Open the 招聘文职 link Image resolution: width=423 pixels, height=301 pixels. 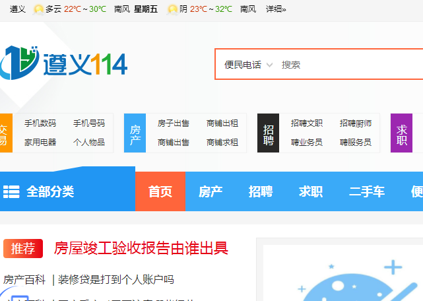pos(307,123)
